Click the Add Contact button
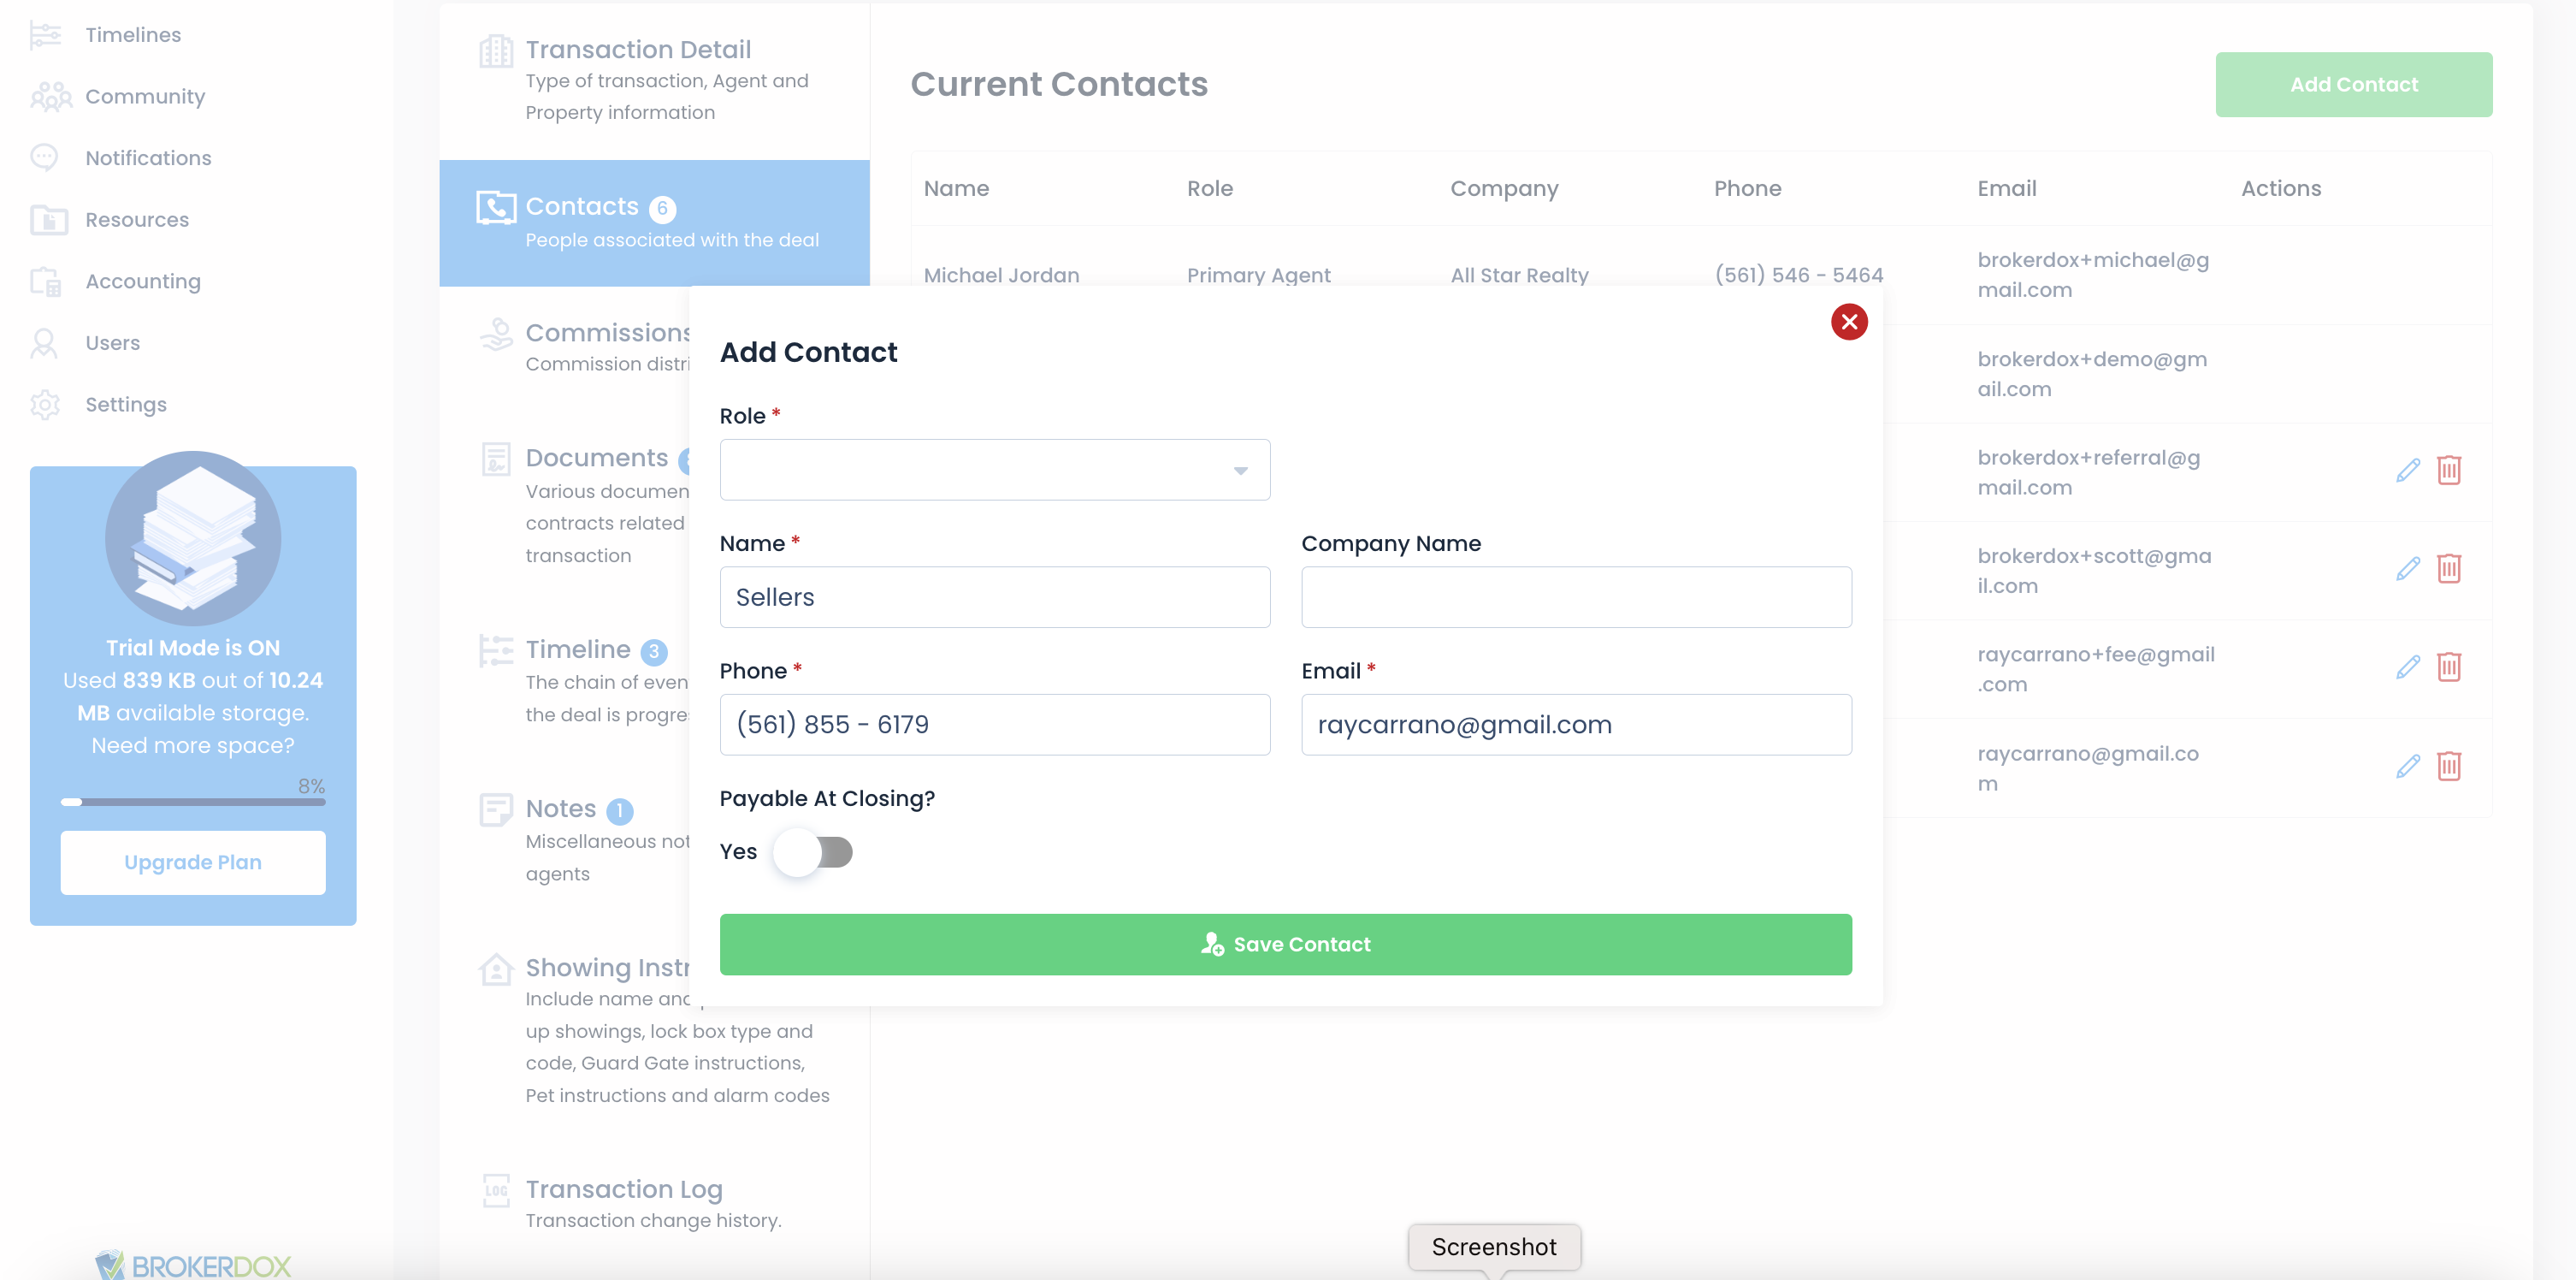The height and width of the screenshot is (1280, 2576). pyautogui.click(x=2353, y=85)
